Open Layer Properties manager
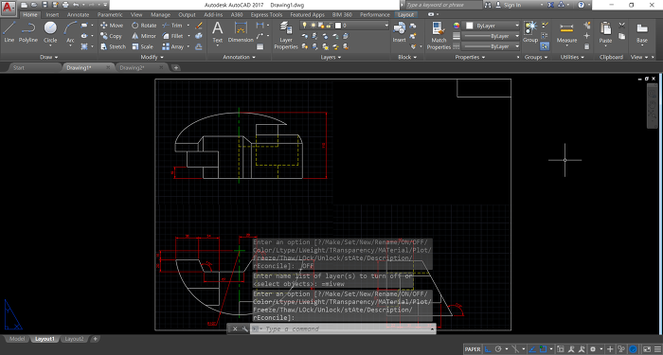Viewport: 663px width, 355px height. 286,36
